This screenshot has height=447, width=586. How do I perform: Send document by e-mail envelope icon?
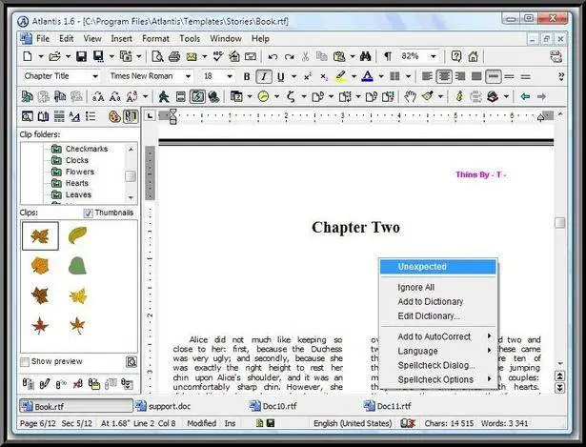pyautogui.click(x=192, y=56)
